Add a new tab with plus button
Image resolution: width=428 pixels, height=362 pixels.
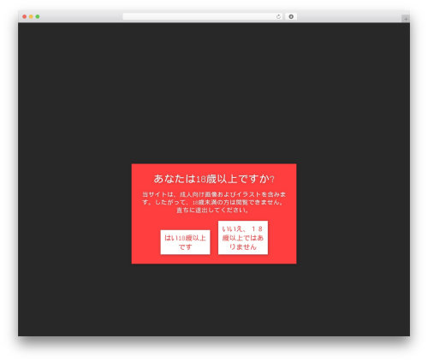click(x=406, y=19)
